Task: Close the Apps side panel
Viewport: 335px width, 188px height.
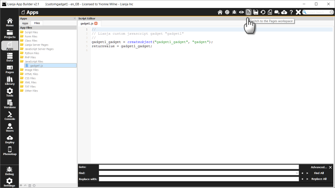Action: click(75, 18)
